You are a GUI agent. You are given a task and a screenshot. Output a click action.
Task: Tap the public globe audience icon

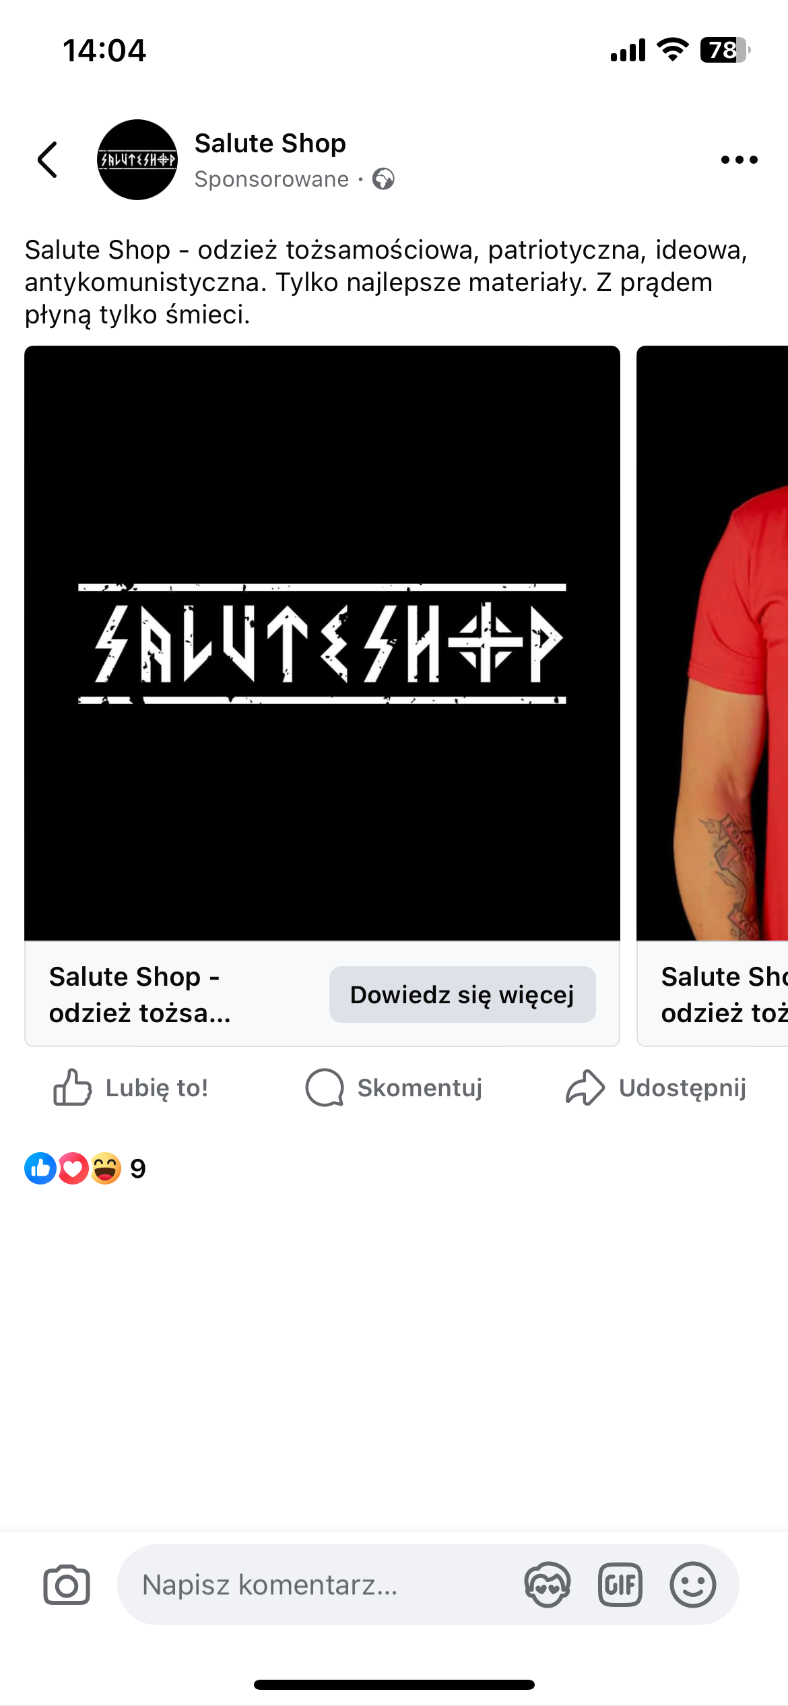click(383, 179)
